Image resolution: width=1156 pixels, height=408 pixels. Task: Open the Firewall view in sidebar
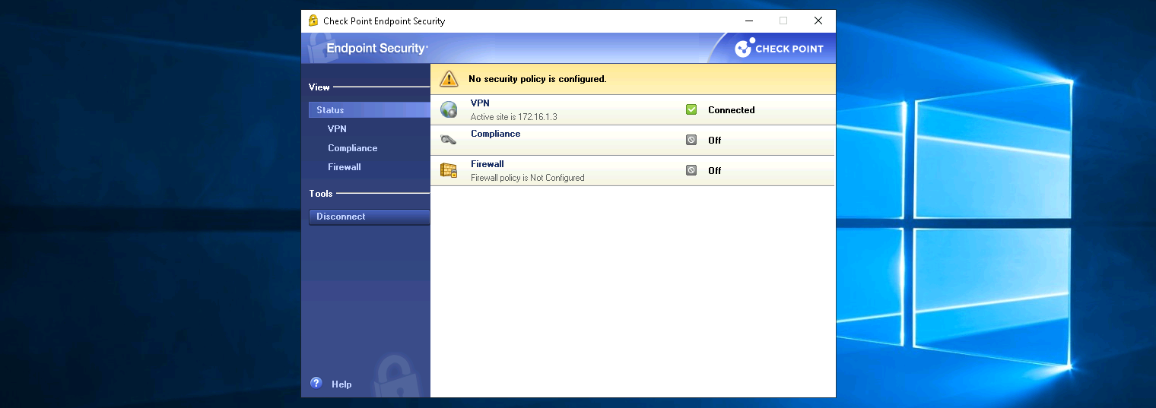344,167
